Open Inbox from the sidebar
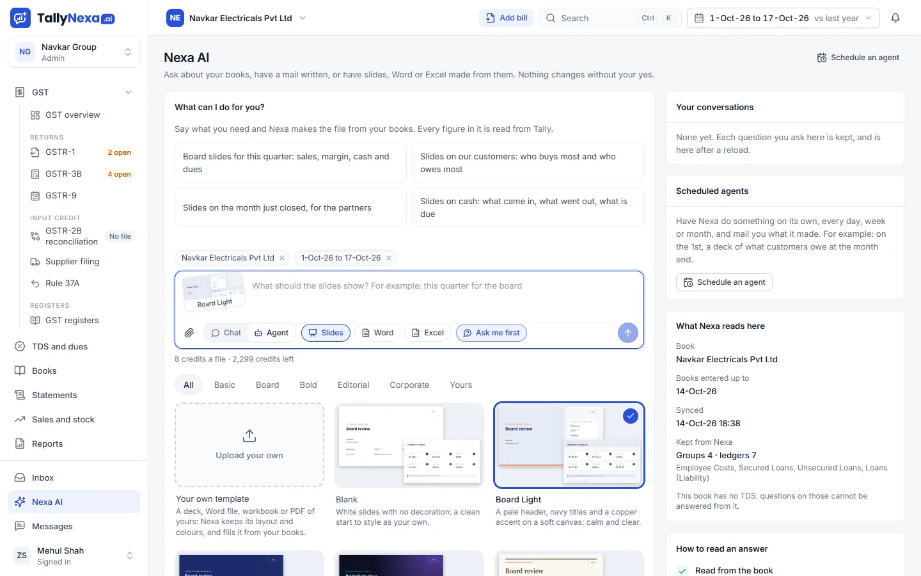The width and height of the screenshot is (921, 576). pos(74,477)
